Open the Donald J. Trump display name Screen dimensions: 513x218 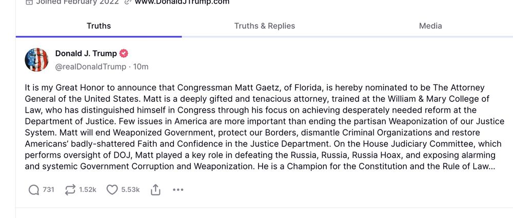[86, 54]
